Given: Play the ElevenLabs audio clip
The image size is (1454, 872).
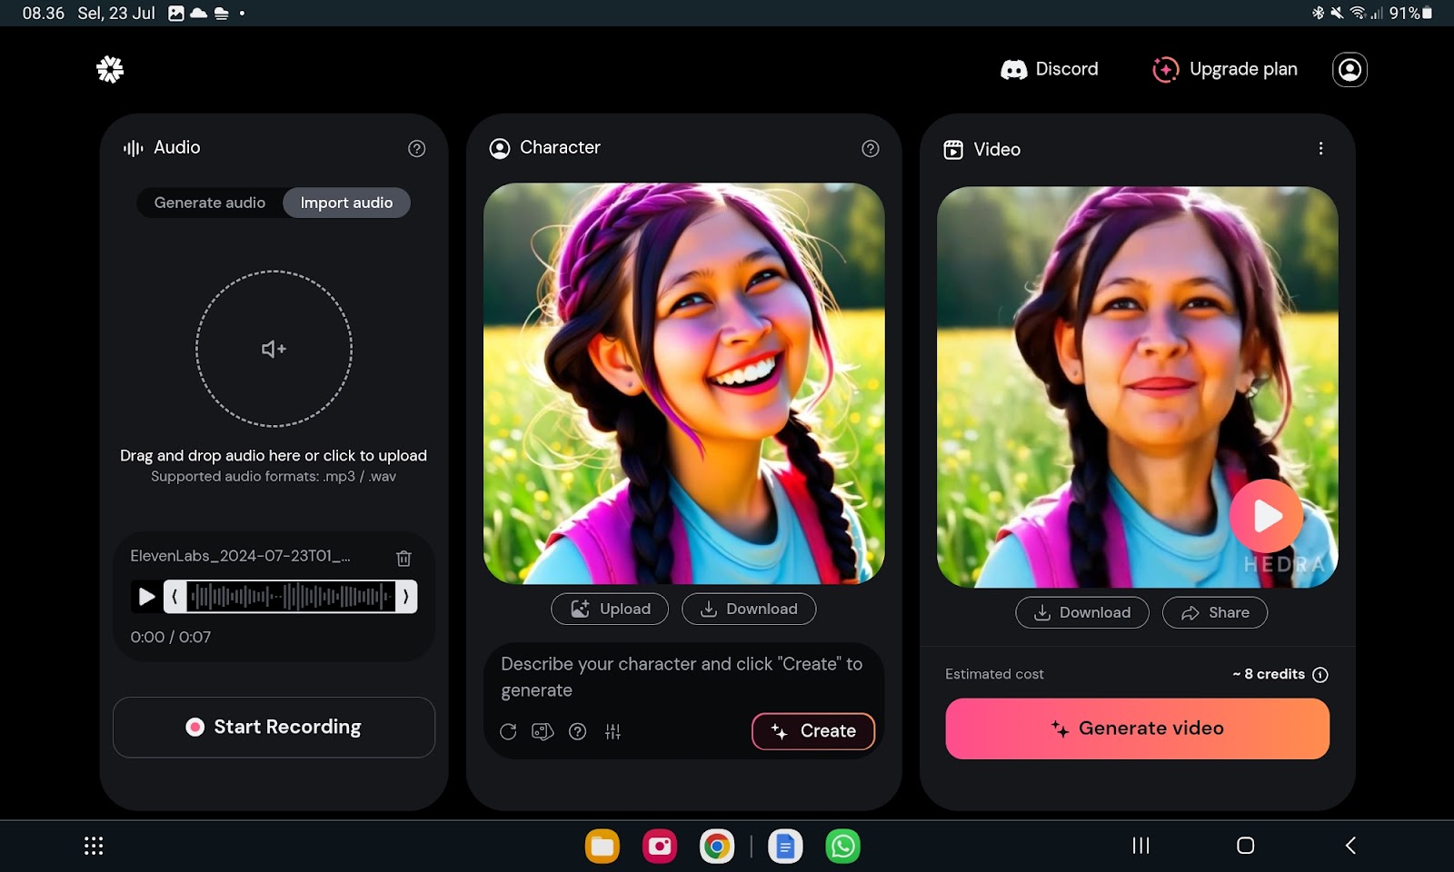Looking at the screenshot, I should pos(146,597).
